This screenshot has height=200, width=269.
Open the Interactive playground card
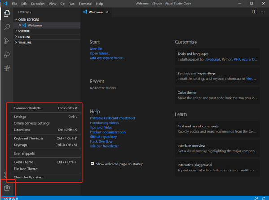coord(217,168)
